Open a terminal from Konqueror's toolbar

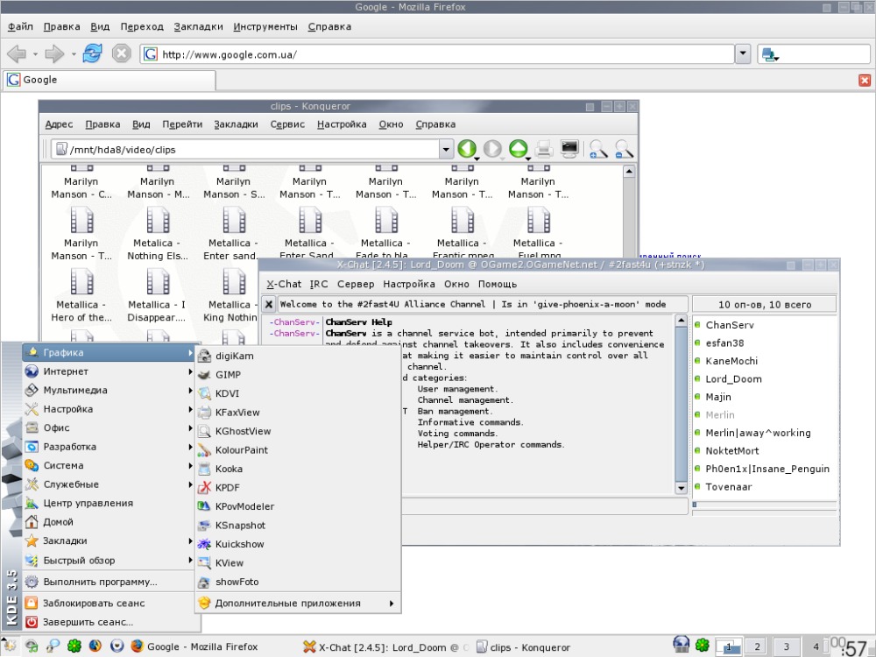[x=569, y=148]
